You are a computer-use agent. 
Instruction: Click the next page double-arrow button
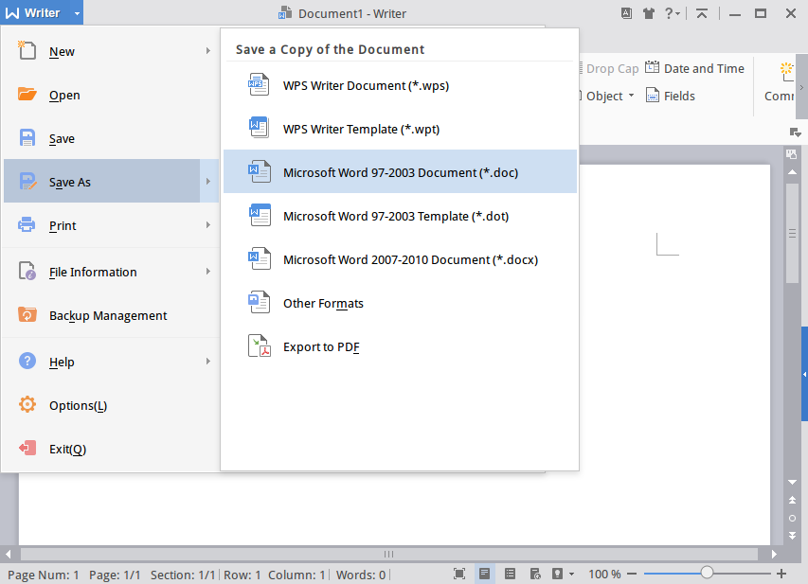793,536
